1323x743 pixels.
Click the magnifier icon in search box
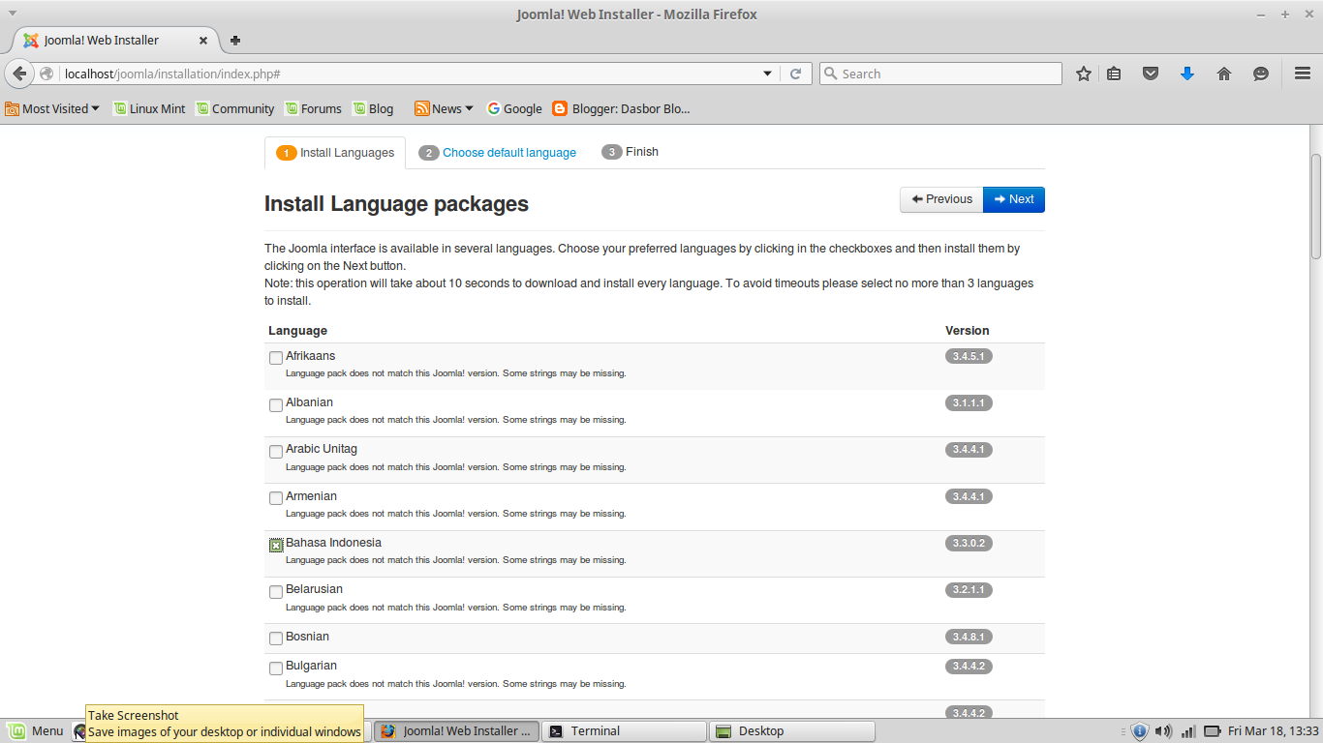830,74
